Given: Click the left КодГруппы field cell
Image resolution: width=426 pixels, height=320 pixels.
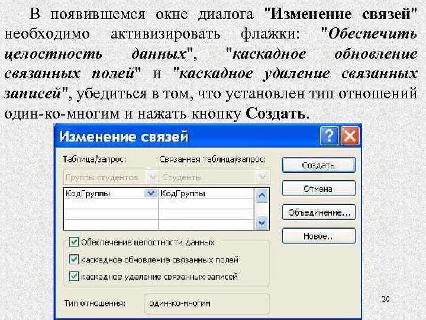Looking at the screenshot, I should coord(111,193).
